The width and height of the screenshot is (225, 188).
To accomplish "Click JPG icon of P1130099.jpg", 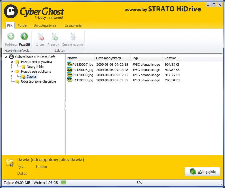I will coord(70,75).
